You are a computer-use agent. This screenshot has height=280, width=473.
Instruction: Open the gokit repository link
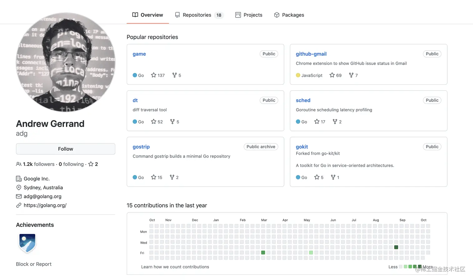click(302, 147)
